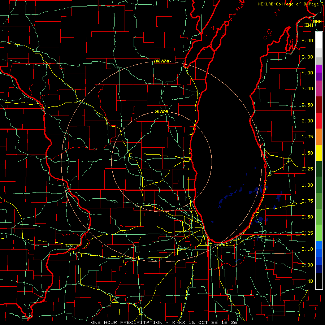Viewport: 325px width, 325px height.
Task: Click the 1.75 legend value
Action: tap(307, 137)
